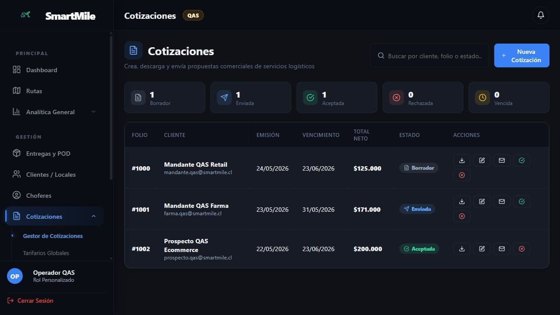The image size is (560, 315).
Task: Download quote #1001 Mandante QAS Farma
Action: click(462, 202)
